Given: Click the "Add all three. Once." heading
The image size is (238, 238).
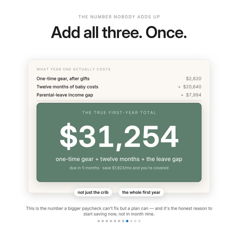Looking at the screenshot, I should (x=119, y=32).
